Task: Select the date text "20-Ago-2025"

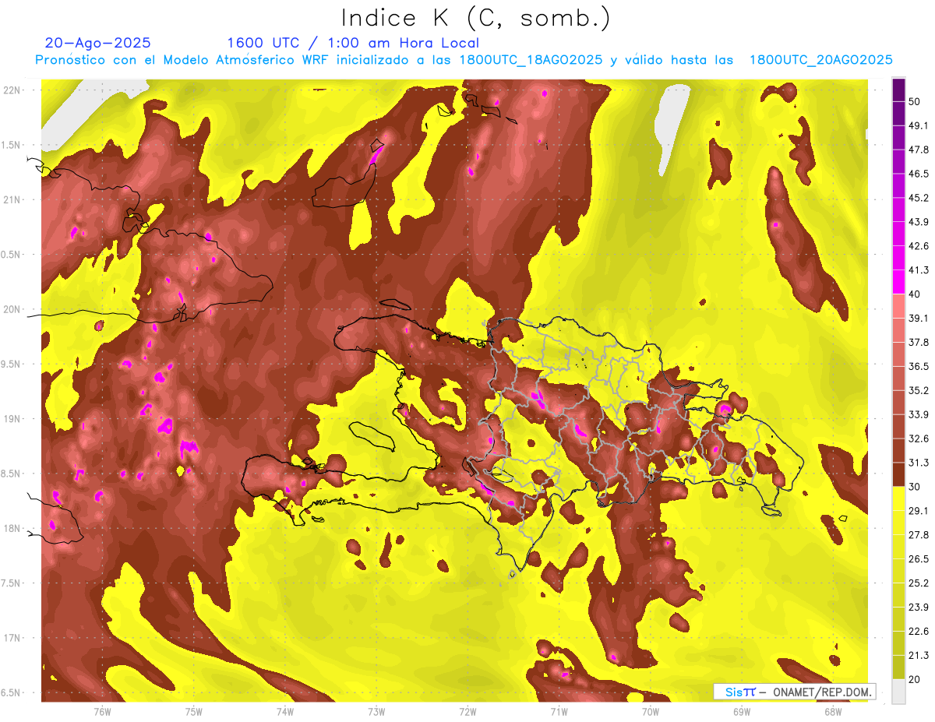Action: click(98, 43)
